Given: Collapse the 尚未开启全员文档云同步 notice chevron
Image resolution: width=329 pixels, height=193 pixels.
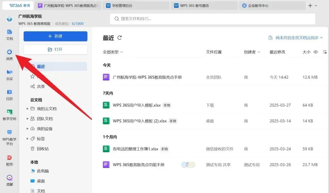Looking at the screenshot, I should pyautogui.click(x=321, y=38).
